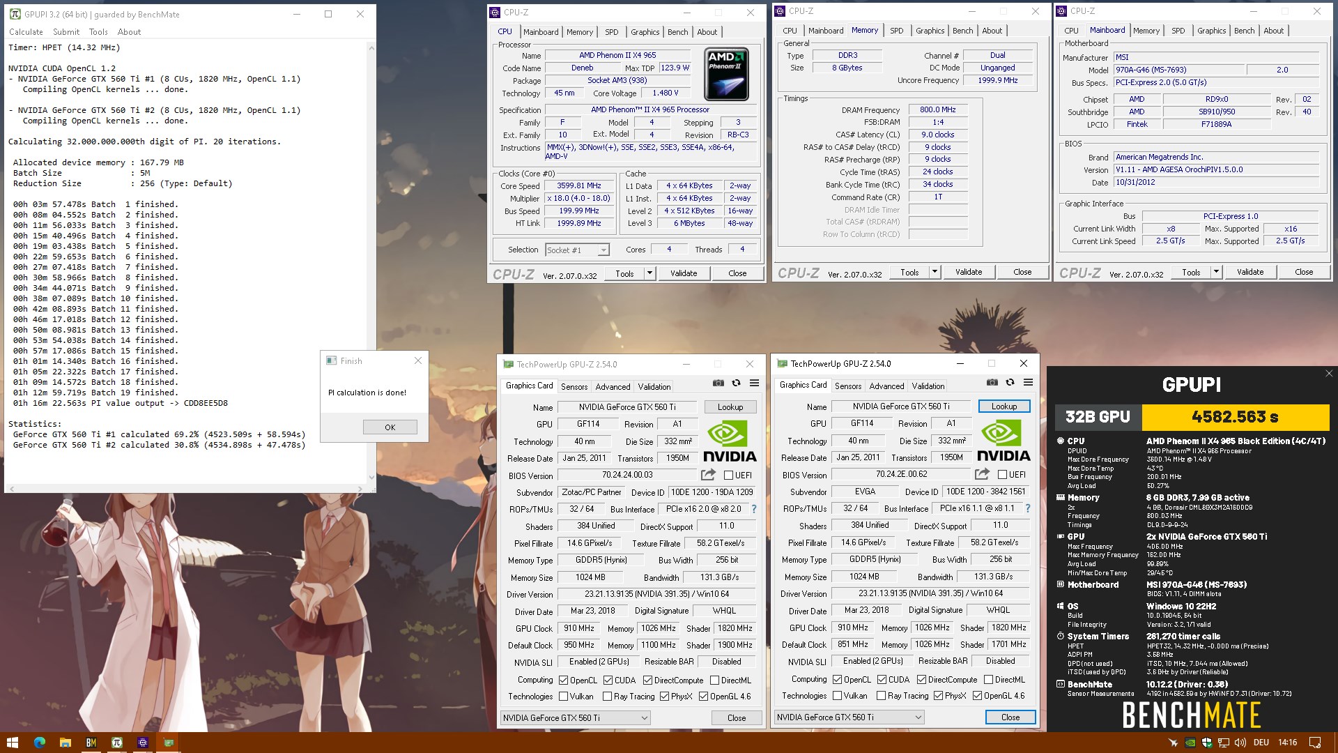Open the notification center icon
This screenshot has height=753, width=1338.
1314,743
